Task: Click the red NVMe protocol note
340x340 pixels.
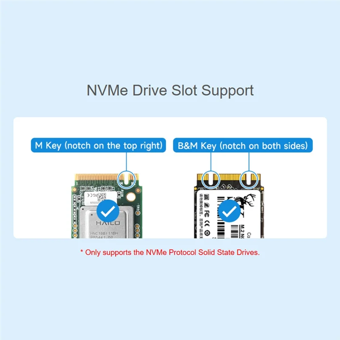Action: [x=170, y=252]
